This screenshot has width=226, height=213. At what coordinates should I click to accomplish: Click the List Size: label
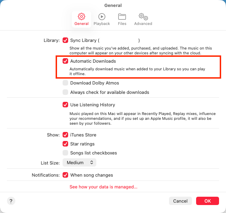click(x=50, y=163)
